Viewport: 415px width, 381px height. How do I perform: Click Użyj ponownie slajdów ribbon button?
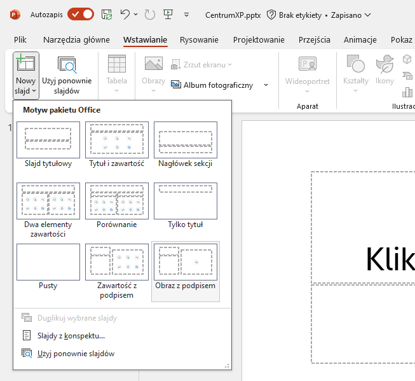(x=67, y=75)
